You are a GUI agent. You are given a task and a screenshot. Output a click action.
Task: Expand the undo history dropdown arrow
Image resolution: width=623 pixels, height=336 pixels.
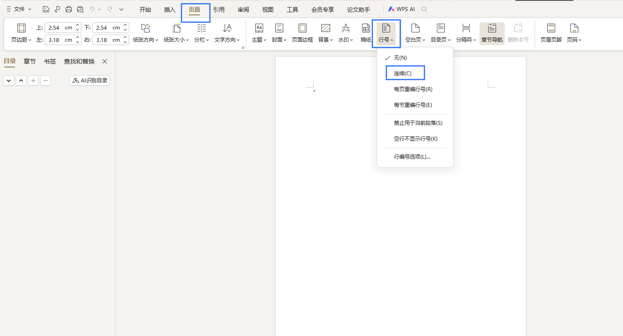tap(99, 9)
